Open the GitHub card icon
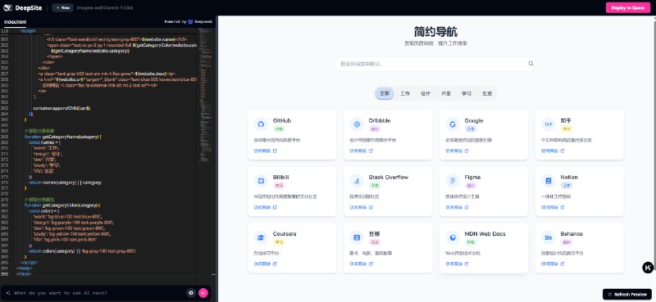 (x=261, y=124)
